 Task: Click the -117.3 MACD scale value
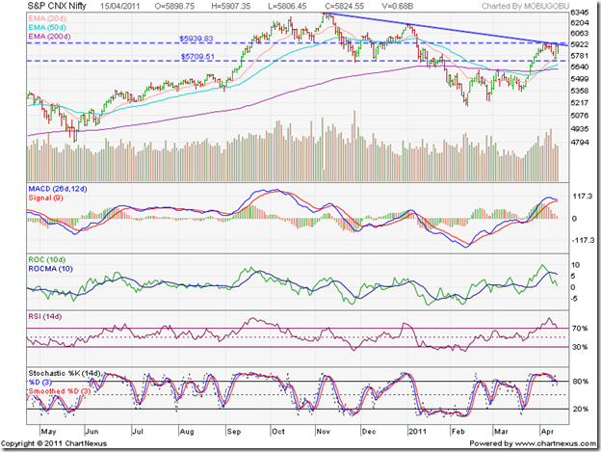(x=583, y=240)
